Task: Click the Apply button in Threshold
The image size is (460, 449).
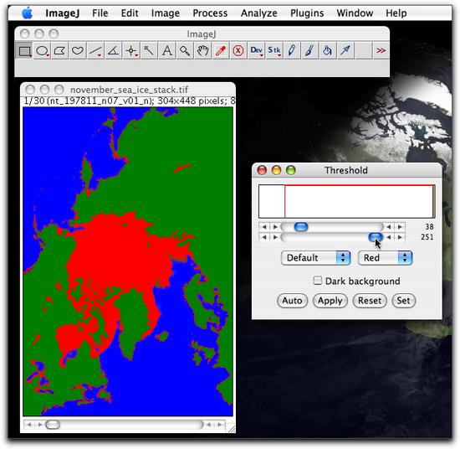Action: [x=330, y=301]
